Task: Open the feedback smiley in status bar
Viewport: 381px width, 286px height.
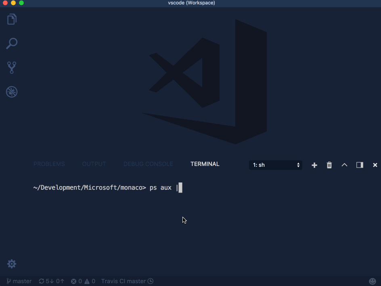Action: (x=373, y=281)
